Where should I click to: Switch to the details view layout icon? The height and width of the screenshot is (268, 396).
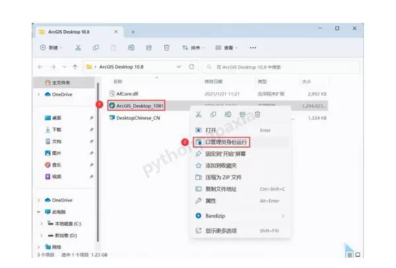(x=348, y=254)
